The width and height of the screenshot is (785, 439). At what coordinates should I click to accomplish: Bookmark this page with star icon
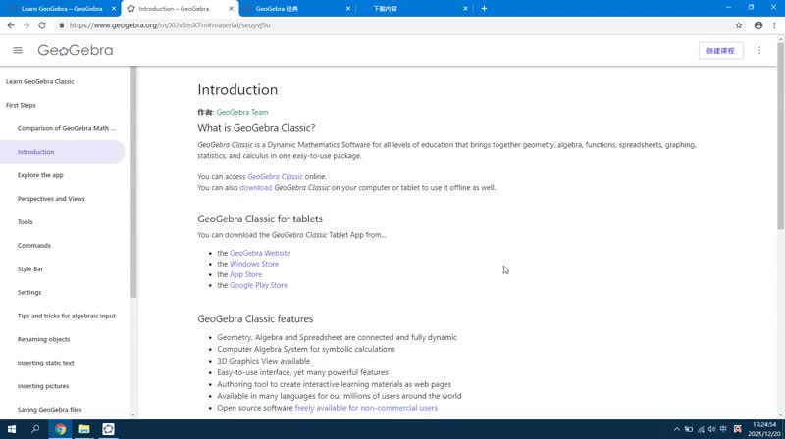pyautogui.click(x=739, y=25)
